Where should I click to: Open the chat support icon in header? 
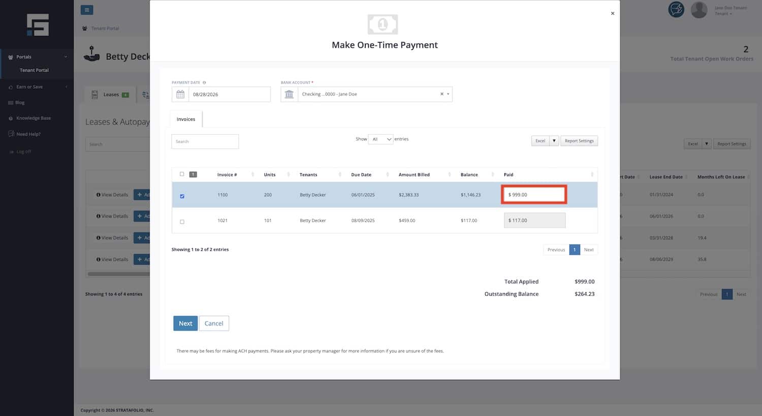676,10
